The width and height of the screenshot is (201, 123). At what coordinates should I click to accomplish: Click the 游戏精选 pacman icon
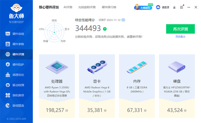click(x=8, y=106)
